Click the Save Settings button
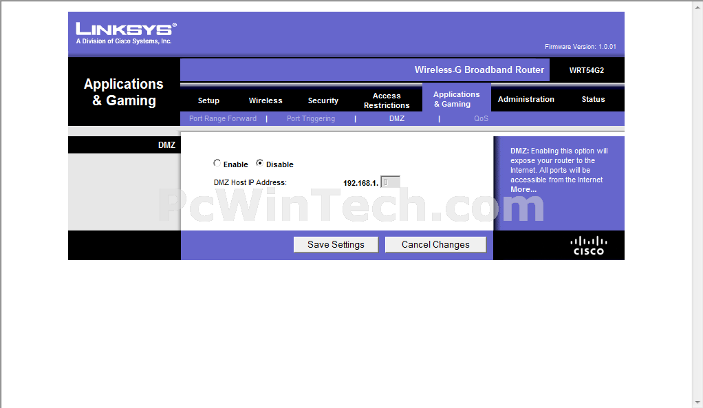Viewport: 703px width, 408px height. click(x=336, y=244)
